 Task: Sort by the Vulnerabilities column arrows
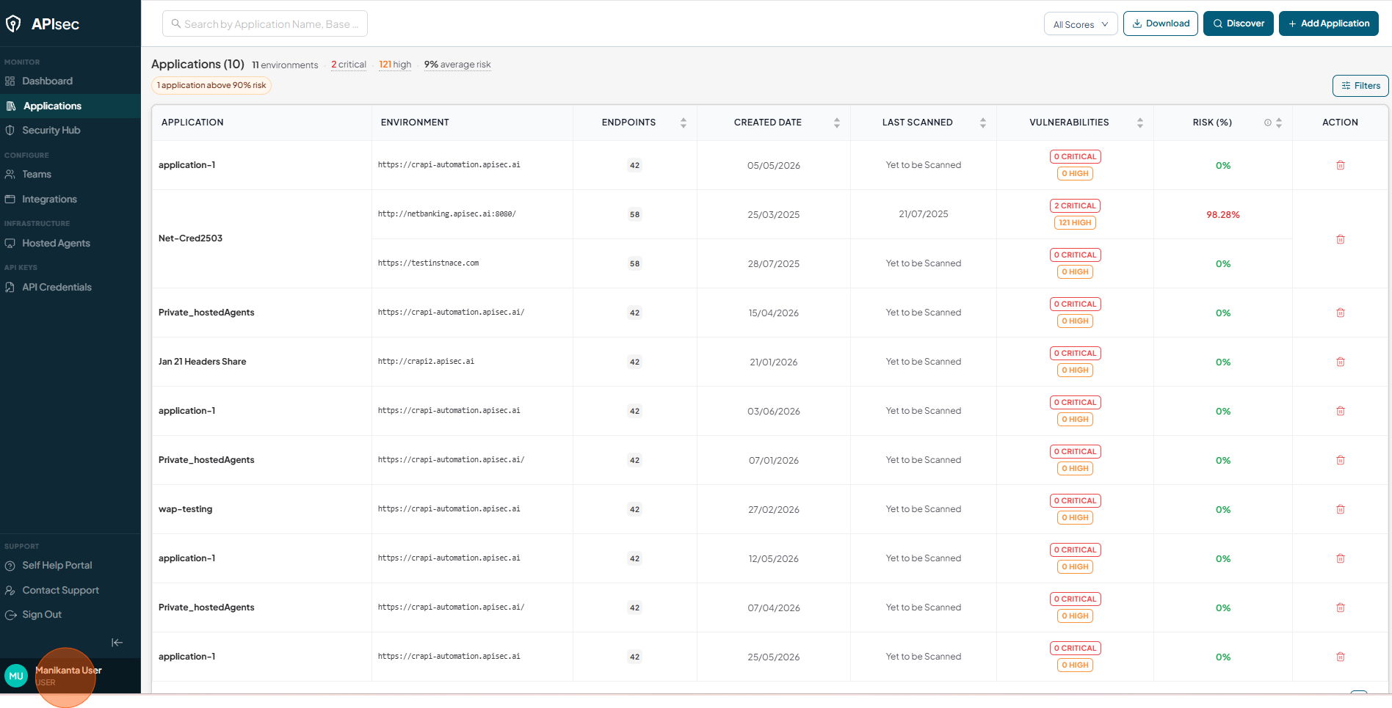coord(1140,123)
